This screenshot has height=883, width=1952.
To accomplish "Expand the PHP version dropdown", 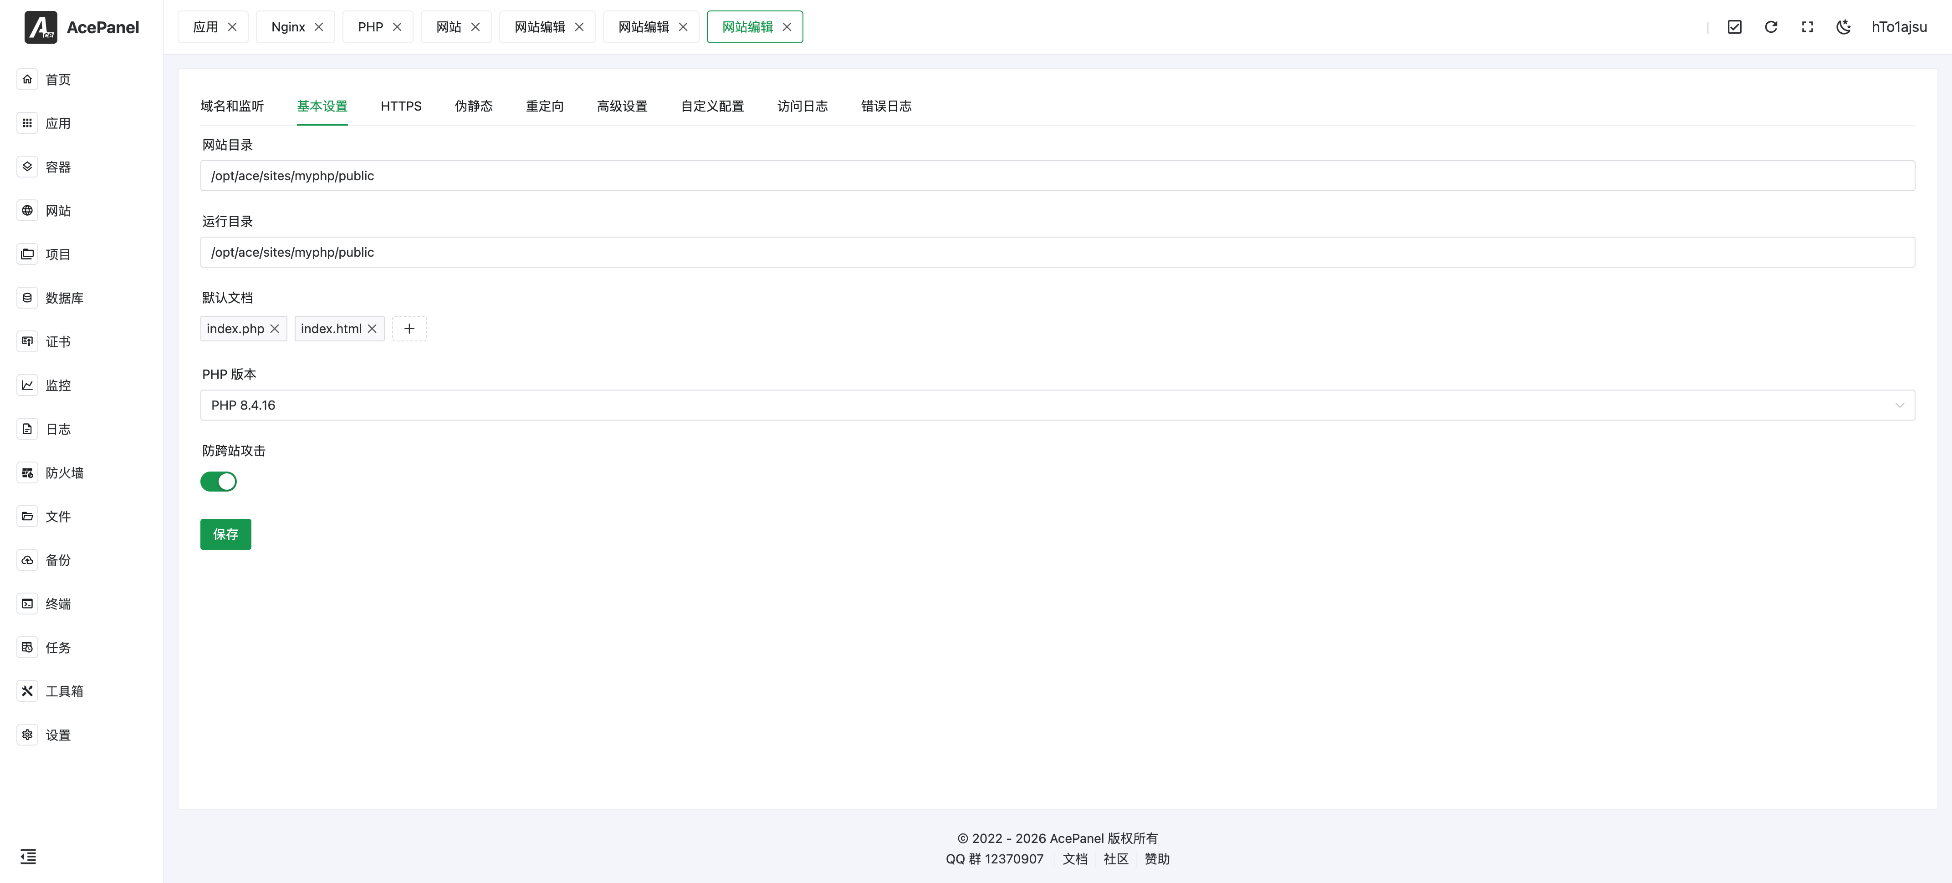I will (1057, 405).
